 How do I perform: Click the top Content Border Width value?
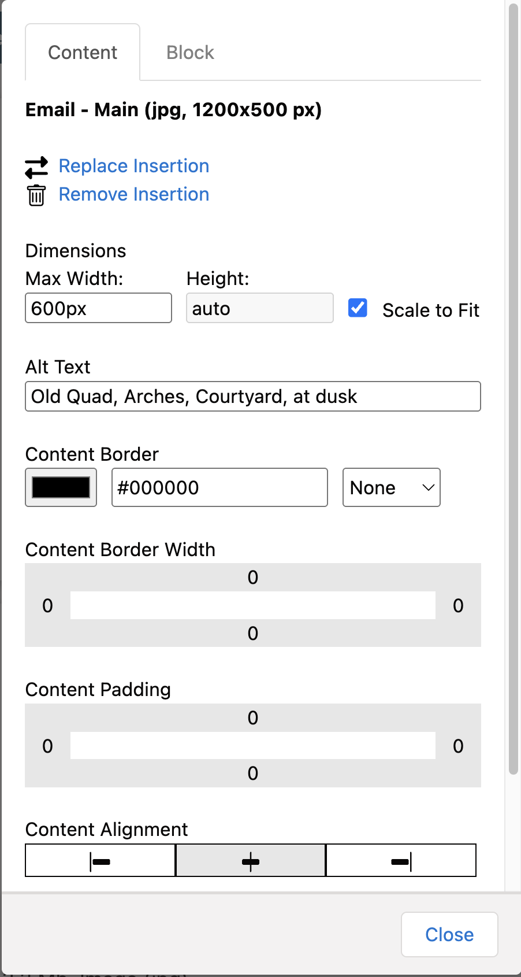tap(252, 578)
